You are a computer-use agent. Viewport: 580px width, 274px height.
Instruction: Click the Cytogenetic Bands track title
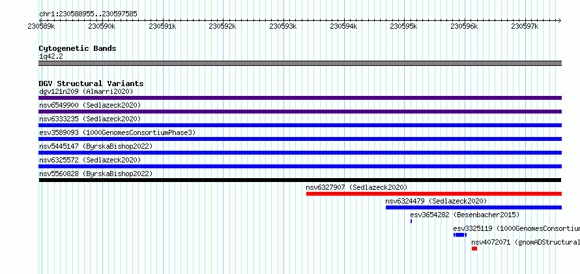coord(78,48)
